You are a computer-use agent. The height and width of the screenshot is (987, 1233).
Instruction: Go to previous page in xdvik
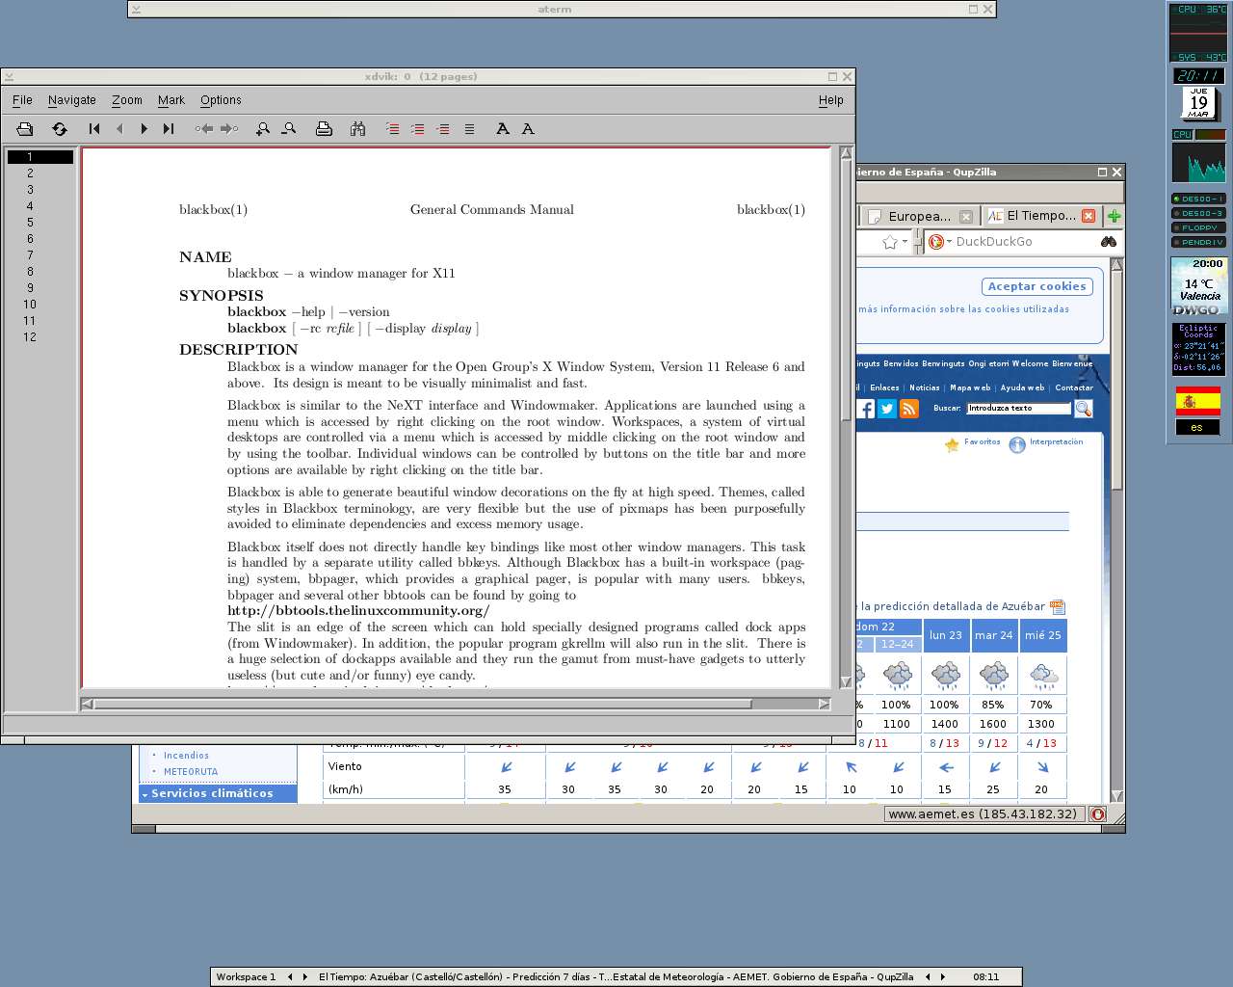119,128
